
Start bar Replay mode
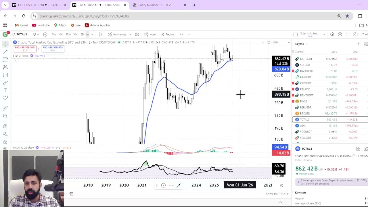167,34
